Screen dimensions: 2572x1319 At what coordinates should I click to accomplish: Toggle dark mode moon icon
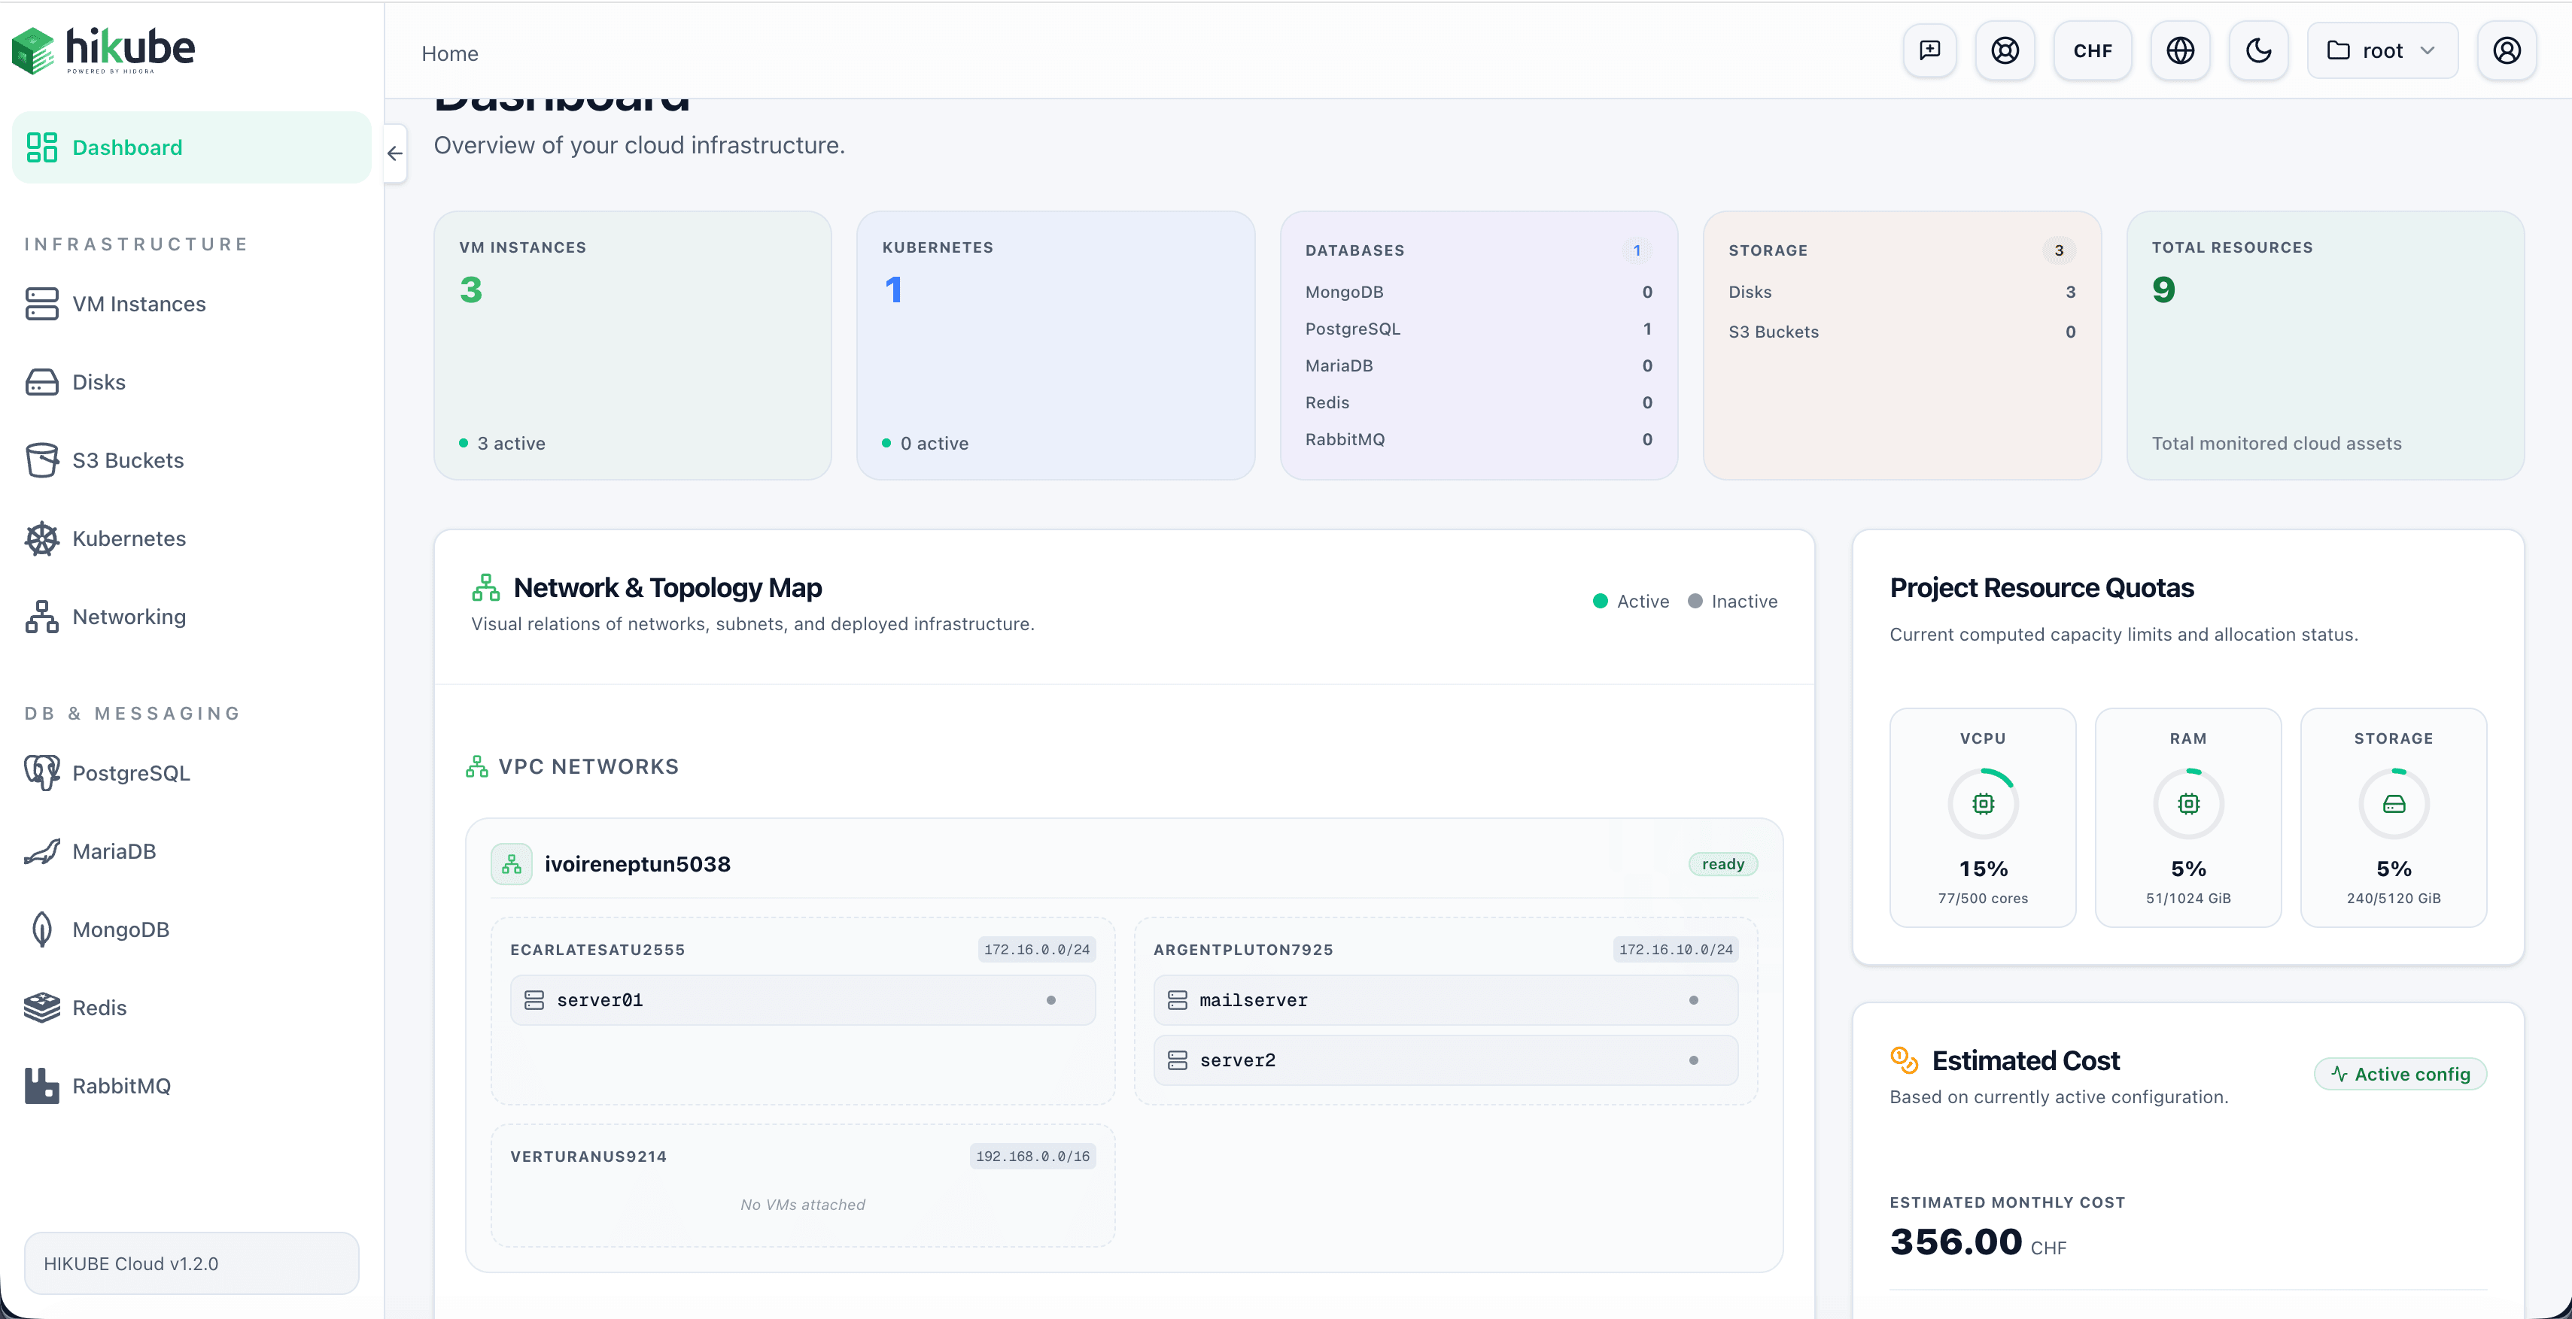pyautogui.click(x=2258, y=50)
